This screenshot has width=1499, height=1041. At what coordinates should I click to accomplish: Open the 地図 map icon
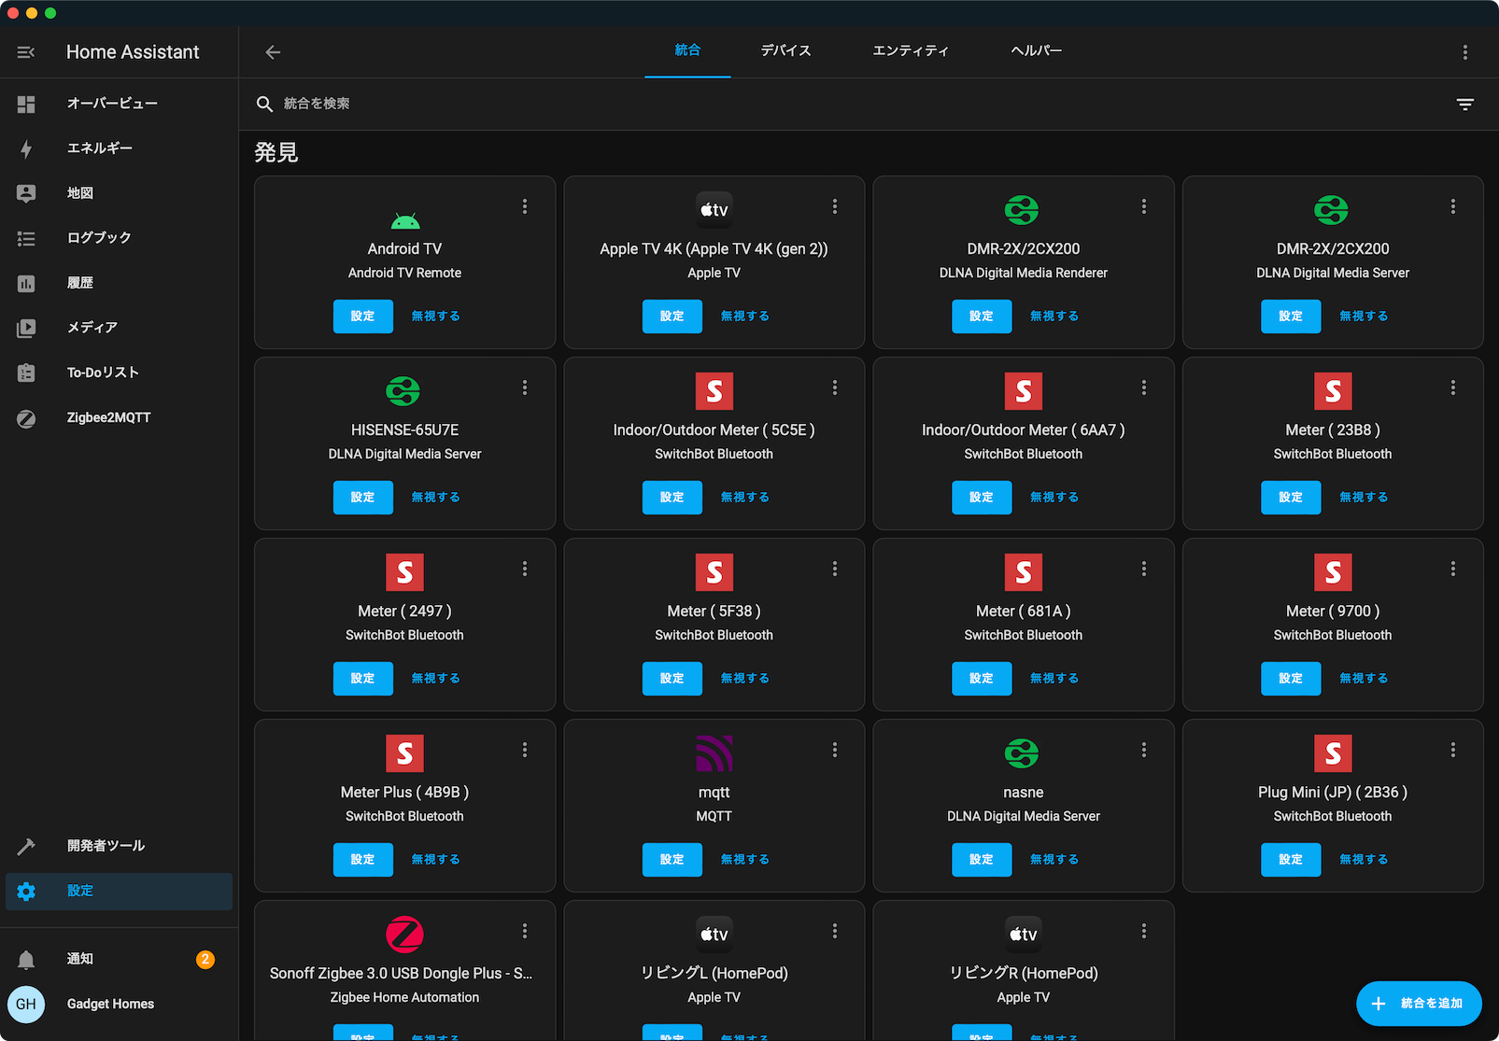click(26, 193)
